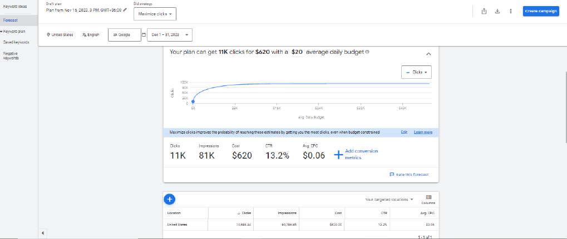Open the Maximize clicks bid strategy dropdown

click(x=155, y=14)
